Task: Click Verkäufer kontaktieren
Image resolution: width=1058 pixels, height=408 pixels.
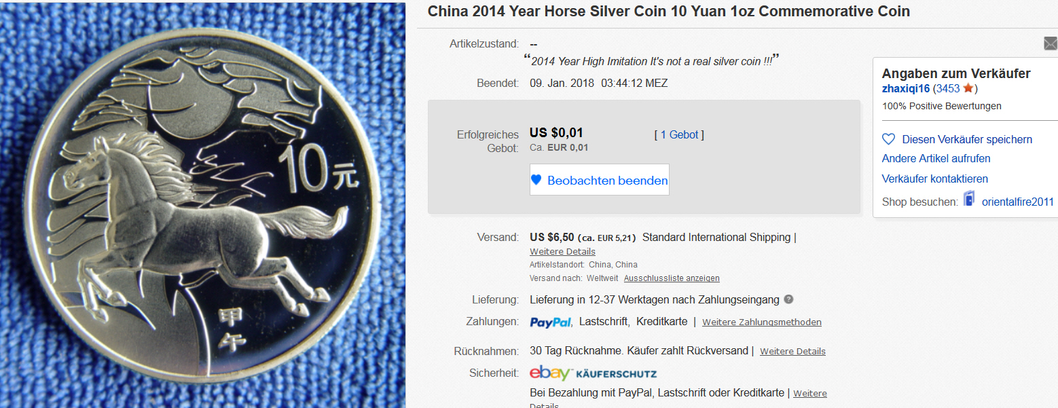Action: (934, 179)
